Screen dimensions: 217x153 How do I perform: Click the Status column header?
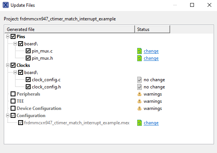click(x=152, y=29)
